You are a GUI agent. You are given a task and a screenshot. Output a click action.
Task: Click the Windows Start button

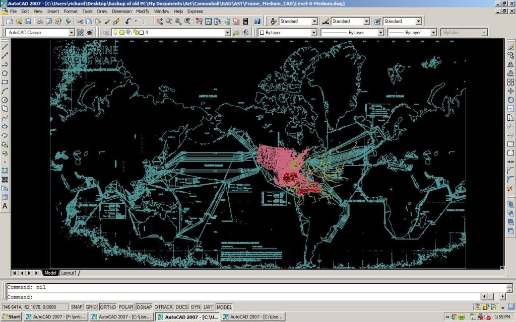[x=11, y=317]
